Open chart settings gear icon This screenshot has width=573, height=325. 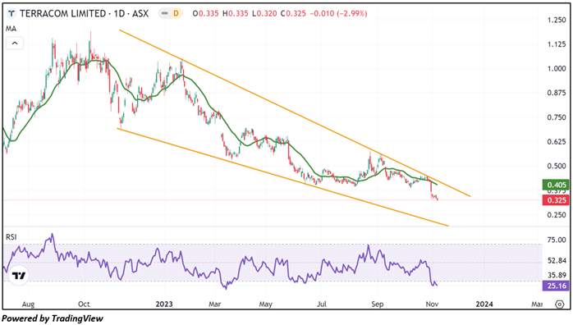tap(560, 304)
